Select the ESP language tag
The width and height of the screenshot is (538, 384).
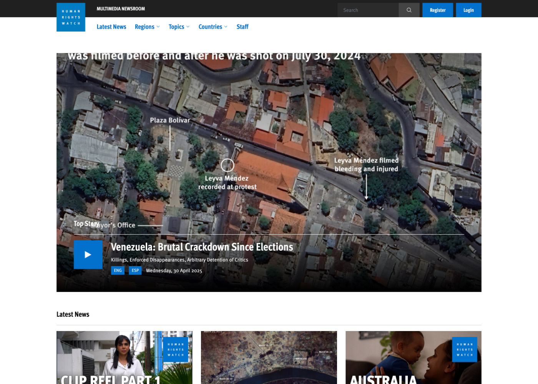click(135, 271)
